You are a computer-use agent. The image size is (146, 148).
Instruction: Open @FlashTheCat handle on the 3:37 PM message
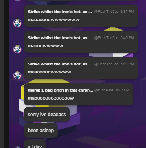tap(106, 12)
